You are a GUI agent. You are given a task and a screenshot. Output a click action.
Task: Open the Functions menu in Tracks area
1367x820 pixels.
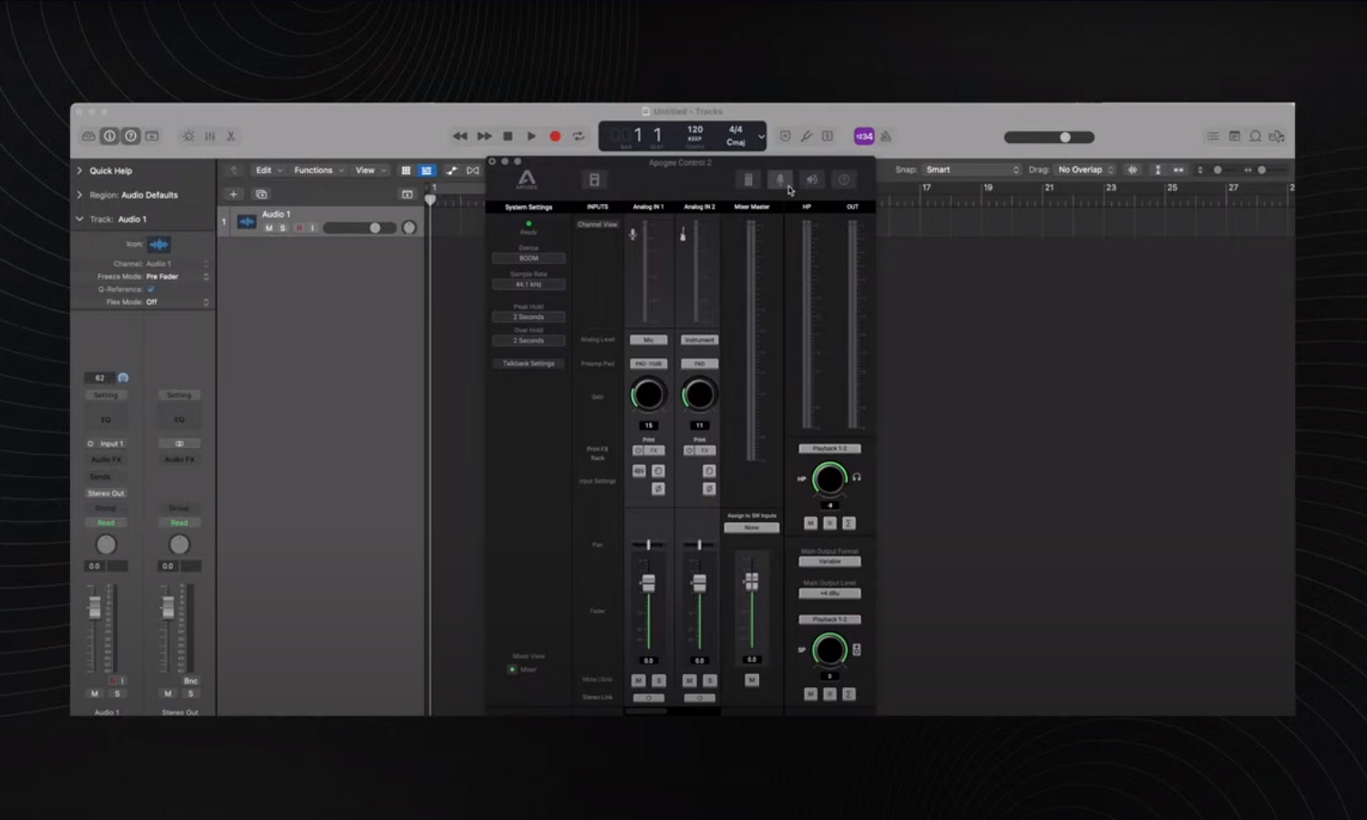pos(318,170)
